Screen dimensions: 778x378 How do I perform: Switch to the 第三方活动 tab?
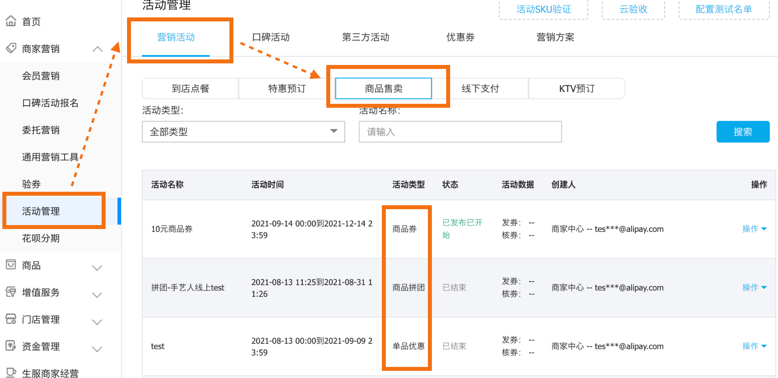[366, 37]
